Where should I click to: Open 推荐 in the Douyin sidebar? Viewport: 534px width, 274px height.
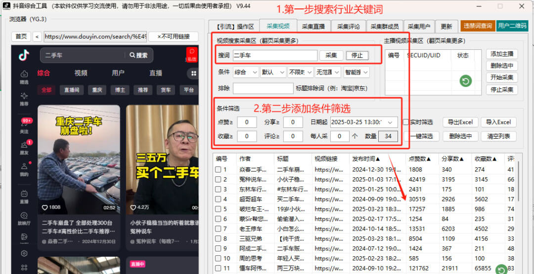click(24, 99)
